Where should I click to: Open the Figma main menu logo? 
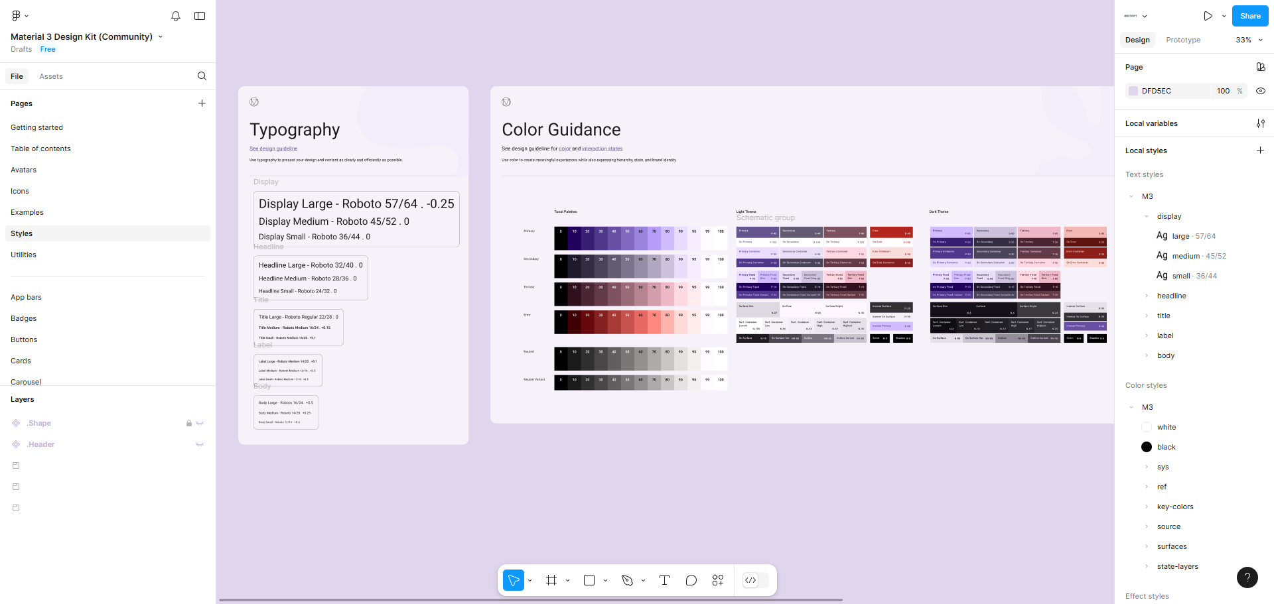click(16, 15)
